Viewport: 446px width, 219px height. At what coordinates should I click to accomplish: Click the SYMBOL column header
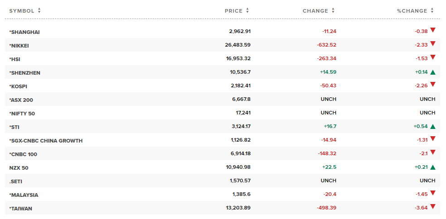point(22,11)
